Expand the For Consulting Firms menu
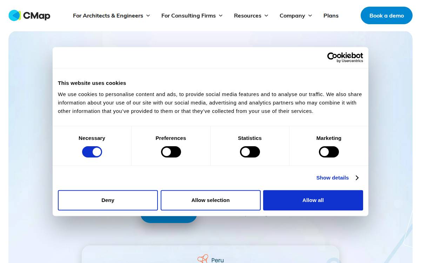Screen dimensions: 421x263 click(x=192, y=15)
